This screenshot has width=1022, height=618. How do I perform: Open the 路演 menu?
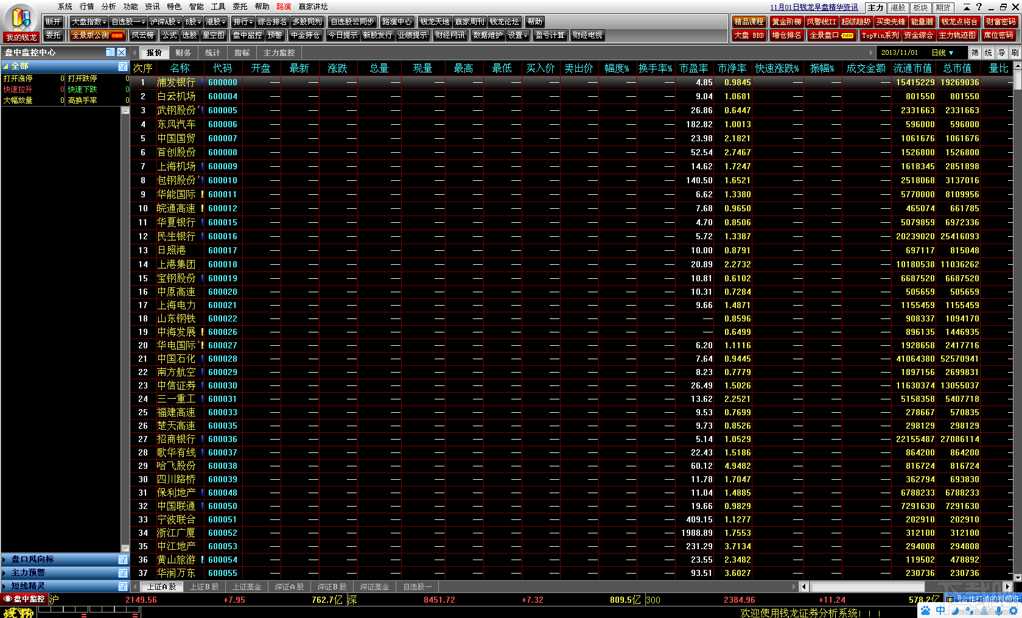[x=284, y=7]
